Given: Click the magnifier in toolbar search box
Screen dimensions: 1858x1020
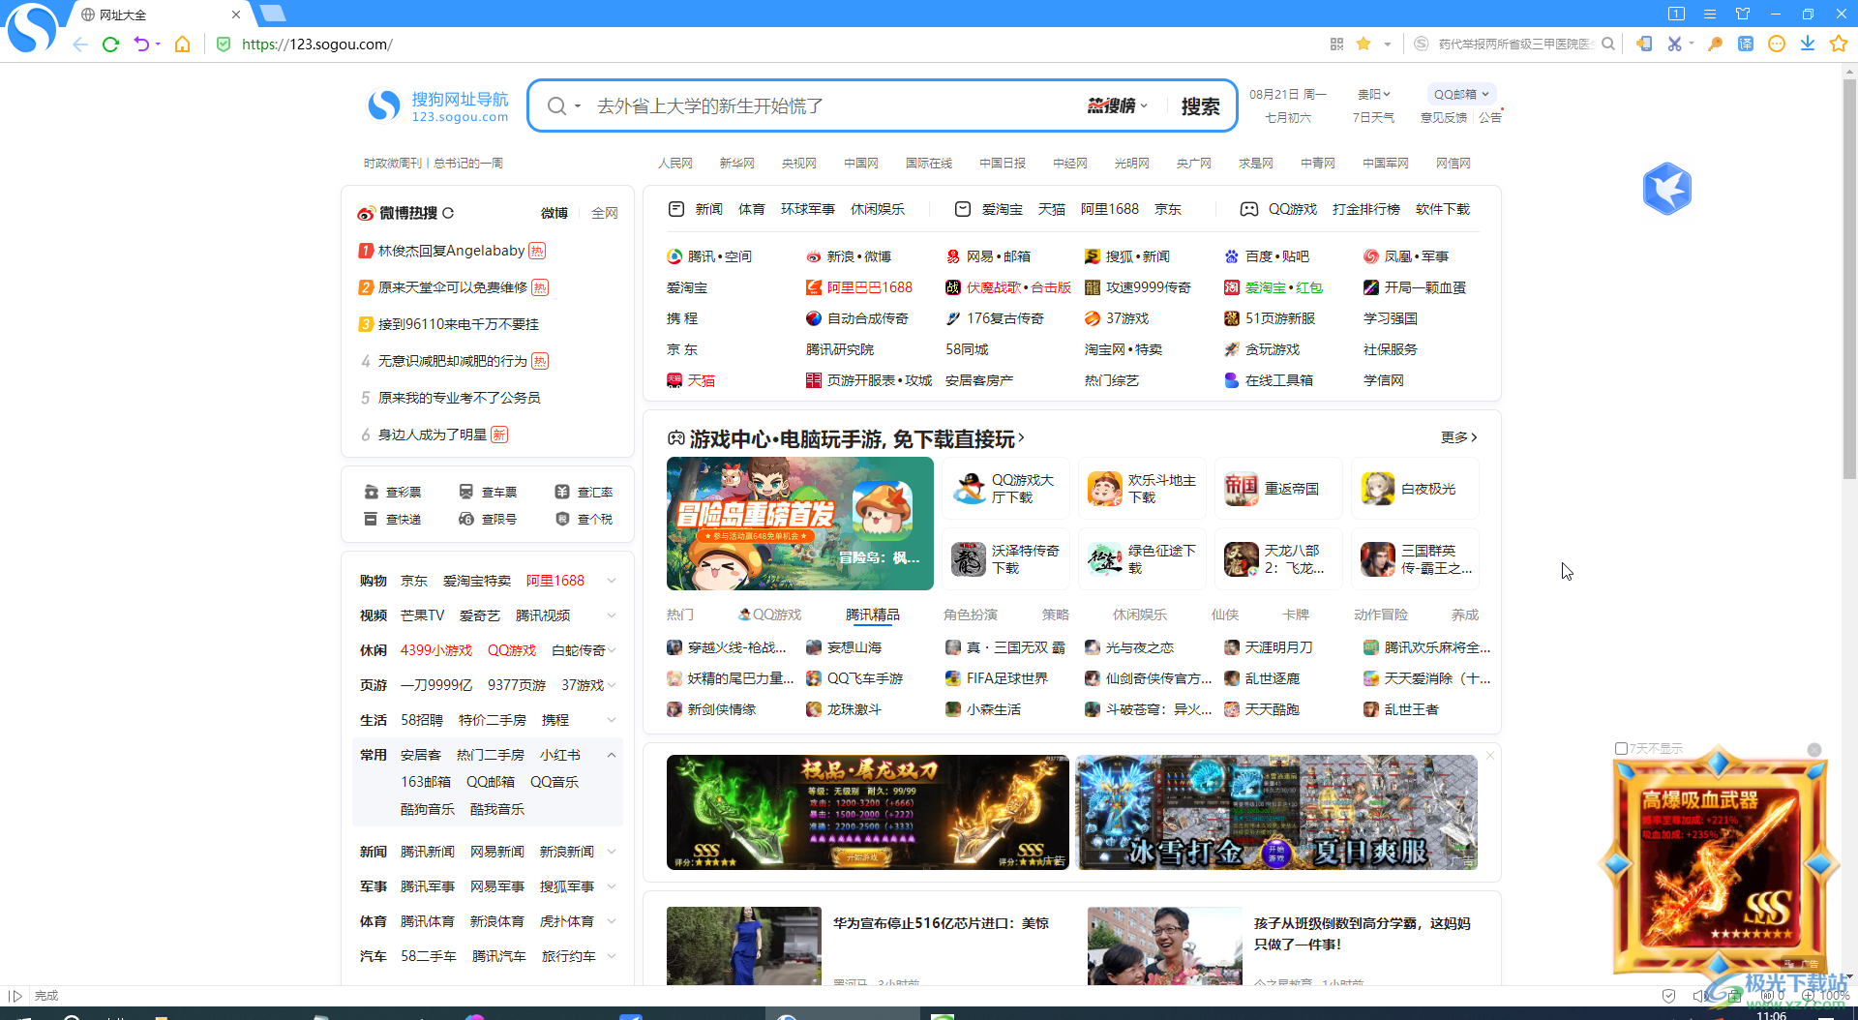Looking at the screenshot, I should point(1608,44).
